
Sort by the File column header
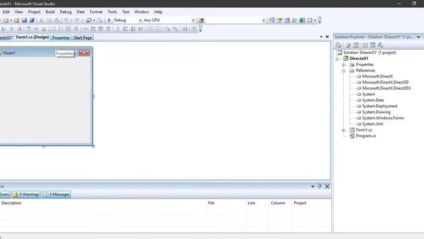pyautogui.click(x=226, y=203)
